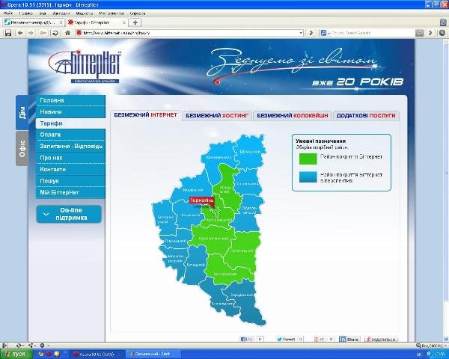Viewport: 449px width, 359px height.
Task: Switch to the vertical Офіс side tab
Action: pos(22,149)
